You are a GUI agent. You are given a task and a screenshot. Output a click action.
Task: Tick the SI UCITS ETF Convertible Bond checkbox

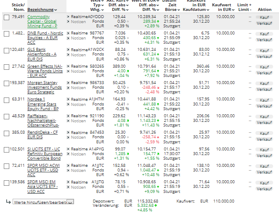coord(7,150)
